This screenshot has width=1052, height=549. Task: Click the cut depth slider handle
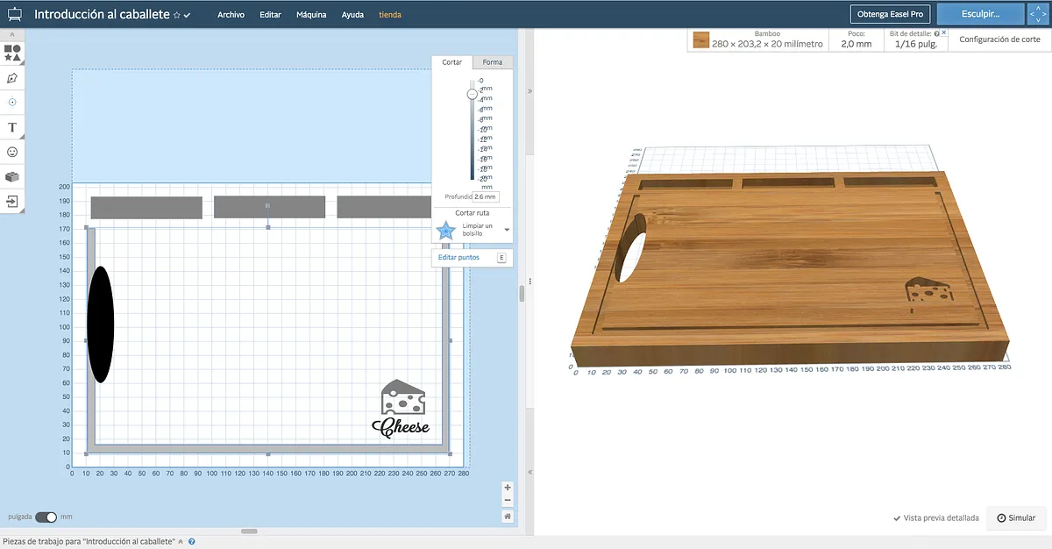click(473, 93)
